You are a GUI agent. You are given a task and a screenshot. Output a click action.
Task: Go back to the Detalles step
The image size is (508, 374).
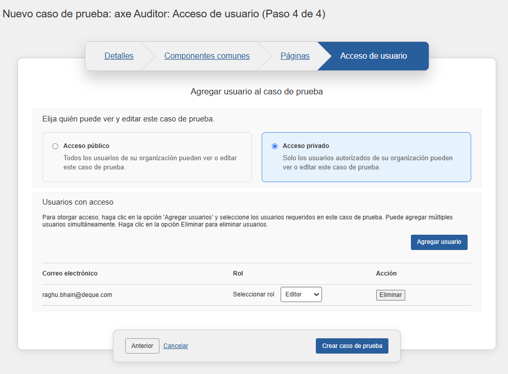(119, 56)
